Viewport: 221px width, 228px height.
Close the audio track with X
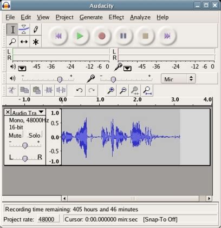coord(8,112)
